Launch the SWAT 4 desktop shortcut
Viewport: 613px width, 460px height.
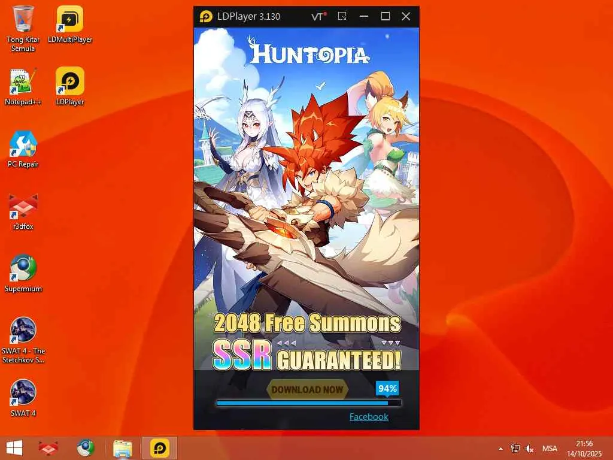[x=23, y=398]
